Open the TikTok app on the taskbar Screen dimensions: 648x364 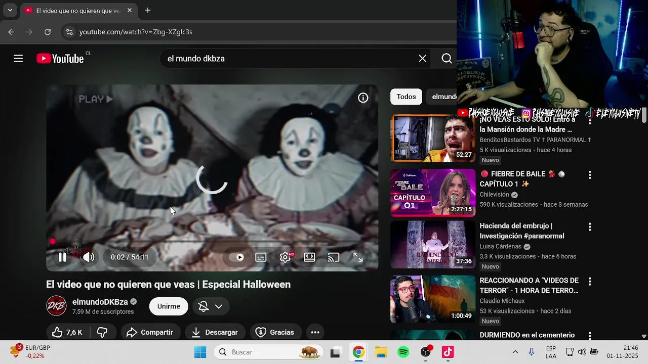(x=448, y=352)
